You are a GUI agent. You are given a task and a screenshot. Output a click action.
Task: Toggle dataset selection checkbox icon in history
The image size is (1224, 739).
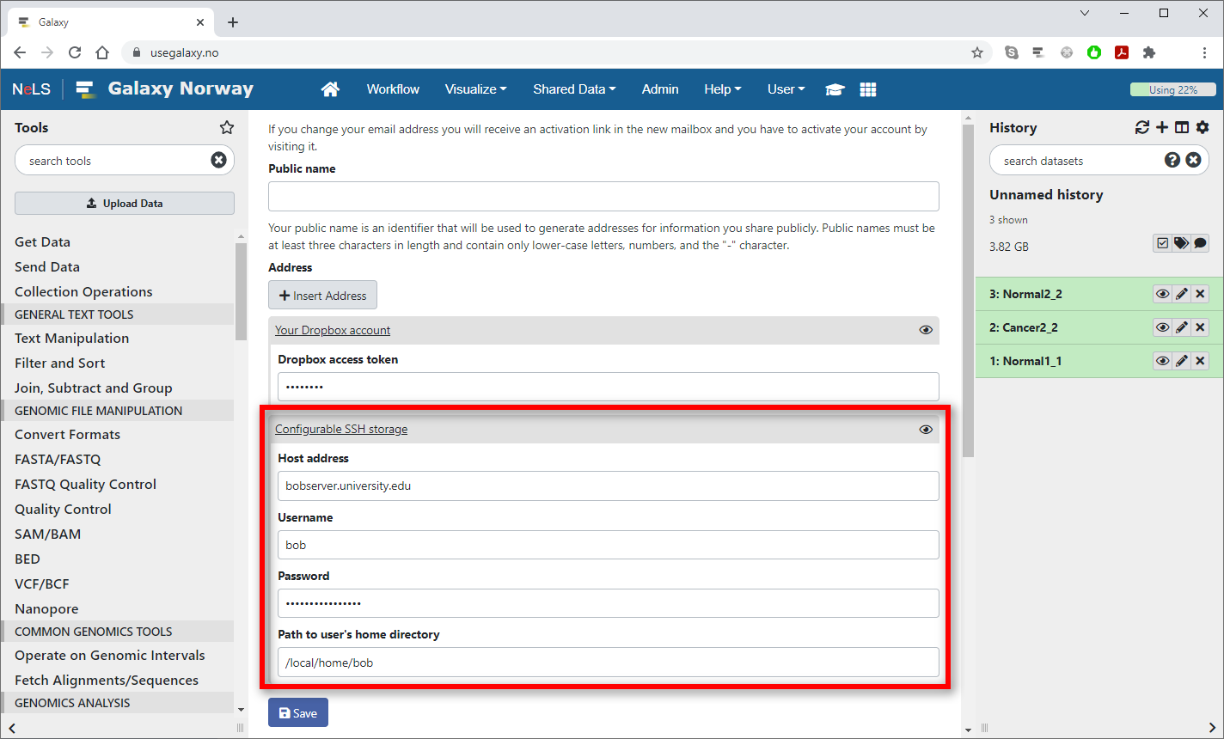pyautogui.click(x=1162, y=243)
